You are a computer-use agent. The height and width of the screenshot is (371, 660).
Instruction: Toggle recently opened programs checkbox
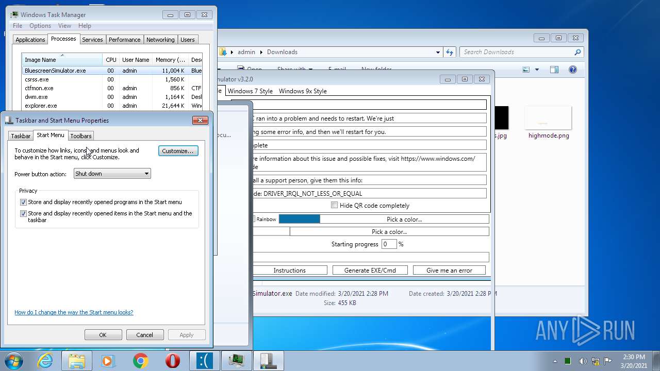tap(23, 203)
